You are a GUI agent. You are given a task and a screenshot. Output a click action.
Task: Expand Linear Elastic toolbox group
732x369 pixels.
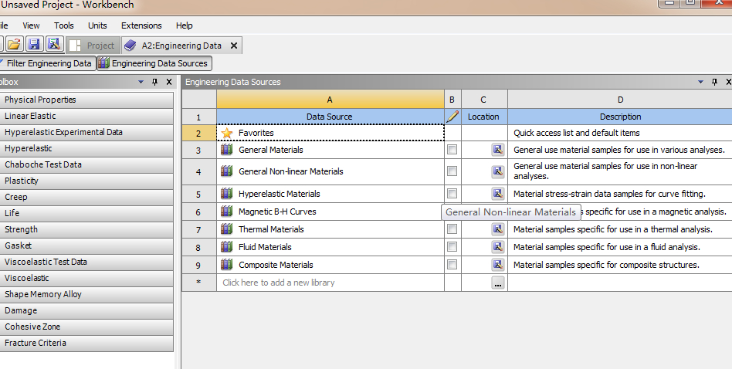[86, 116]
